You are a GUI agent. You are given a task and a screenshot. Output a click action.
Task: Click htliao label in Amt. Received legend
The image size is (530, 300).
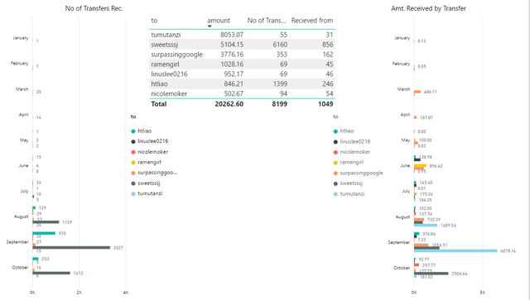point(347,131)
